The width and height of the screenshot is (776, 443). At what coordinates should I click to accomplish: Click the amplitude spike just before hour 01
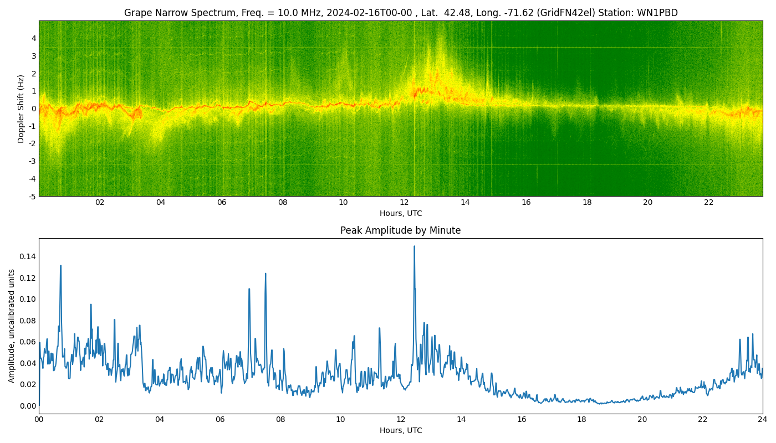click(x=60, y=266)
